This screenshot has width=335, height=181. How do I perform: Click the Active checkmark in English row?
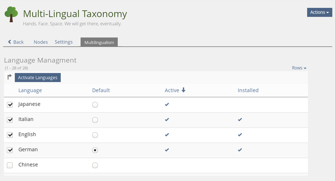pyautogui.click(x=167, y=135)
